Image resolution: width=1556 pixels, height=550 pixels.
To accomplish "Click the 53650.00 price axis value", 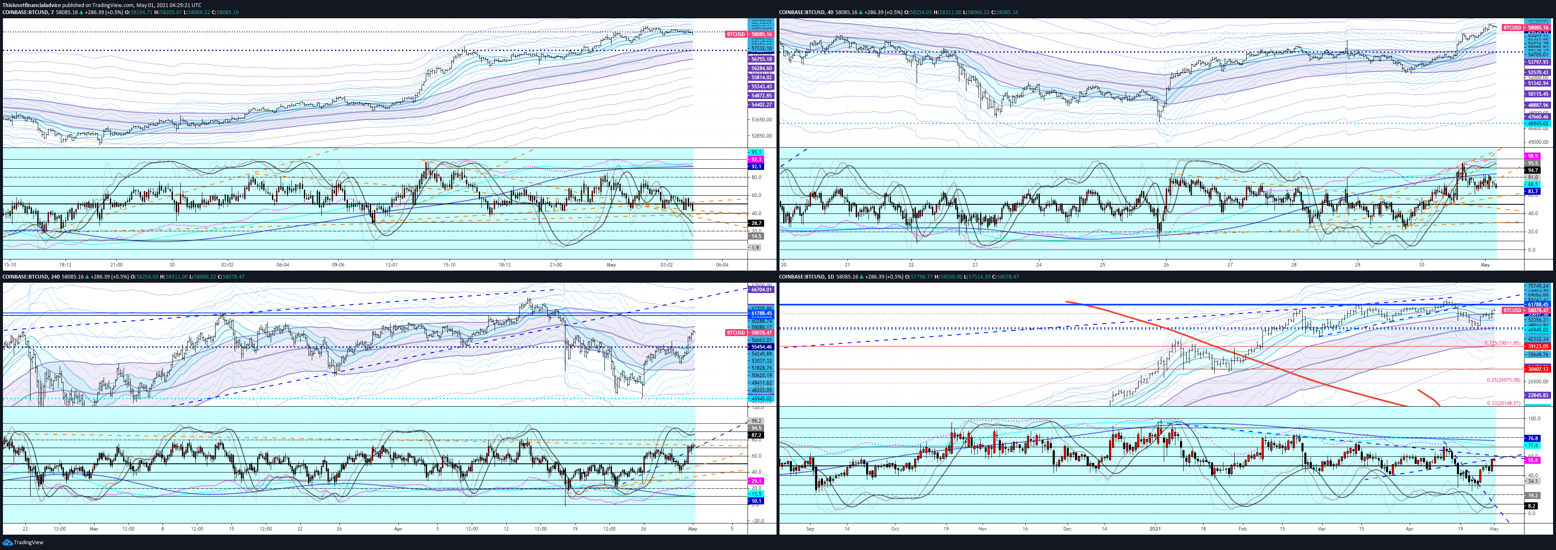I will coord(762,119).
